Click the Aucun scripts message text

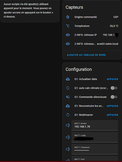(x=28, y=10)
